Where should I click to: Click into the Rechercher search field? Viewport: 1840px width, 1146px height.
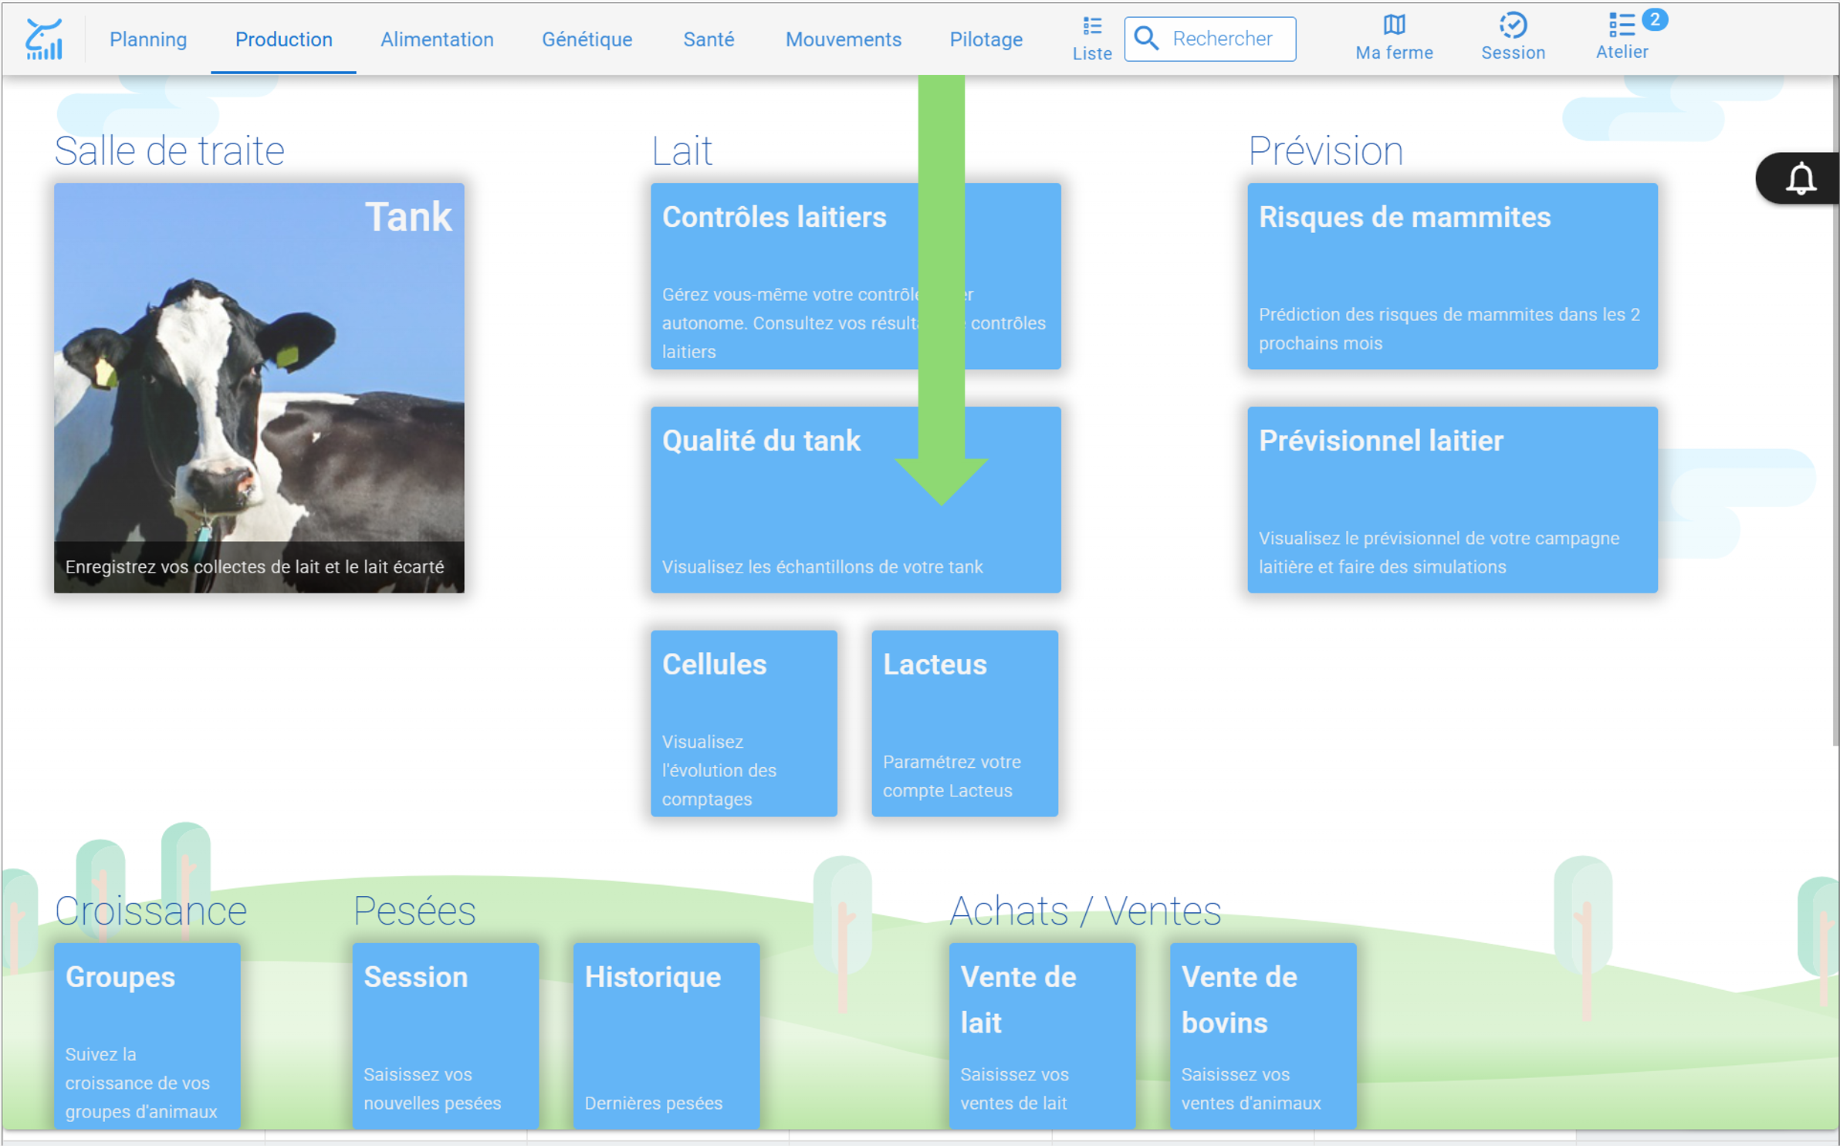[1209, 39]
